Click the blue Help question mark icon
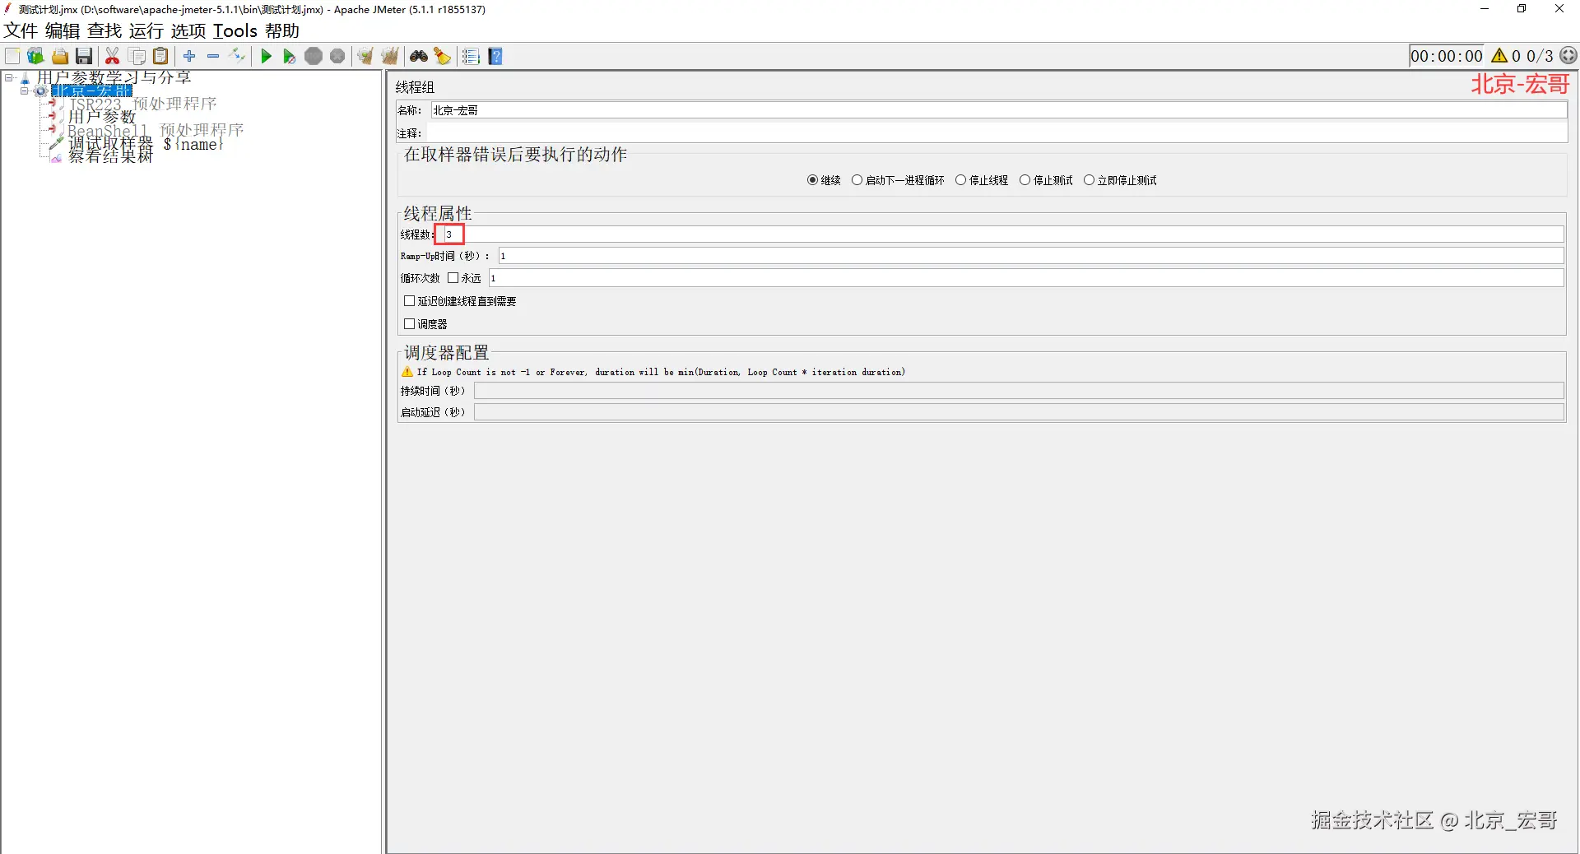This screenshot has height=854, width=1580. click(495, 56)
